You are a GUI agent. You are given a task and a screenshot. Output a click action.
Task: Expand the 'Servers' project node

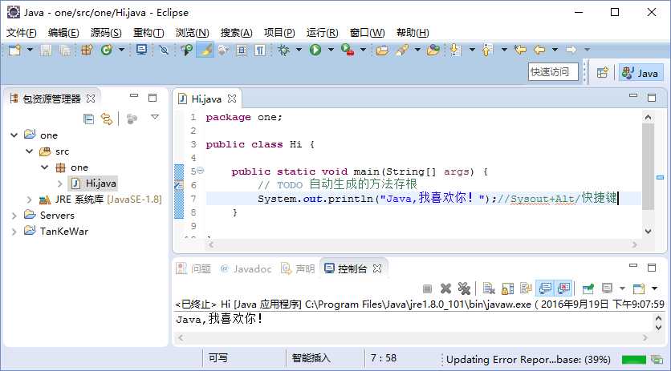tap(14, 216)
